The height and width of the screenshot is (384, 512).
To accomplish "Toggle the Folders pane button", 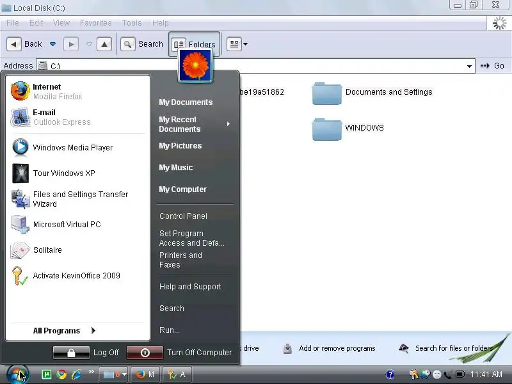I will (x=194, y=44).
